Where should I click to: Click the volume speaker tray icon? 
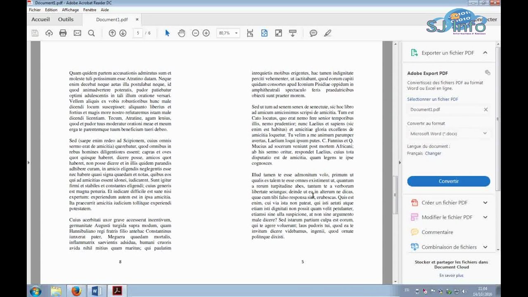pyautogui.click(x=464, y=292)
